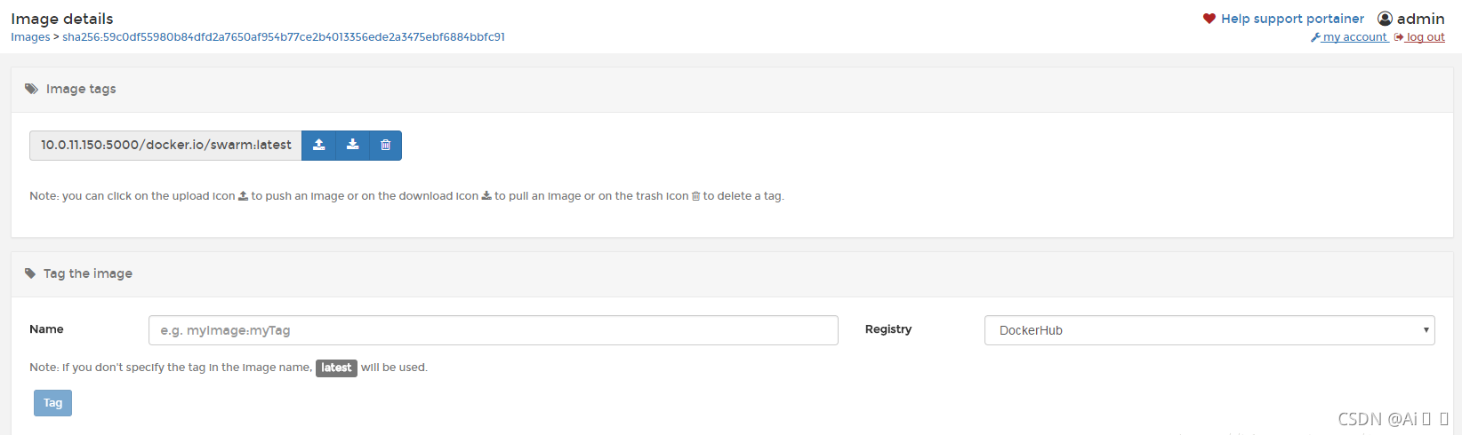Click the log out link
1462x435 pixels.
[1419, 37]
